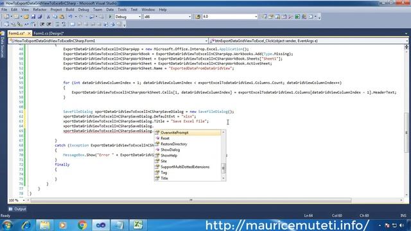Click the Paste toolbar icon
411x231 pixels.
pyautogui.click(x=62, y=17)
